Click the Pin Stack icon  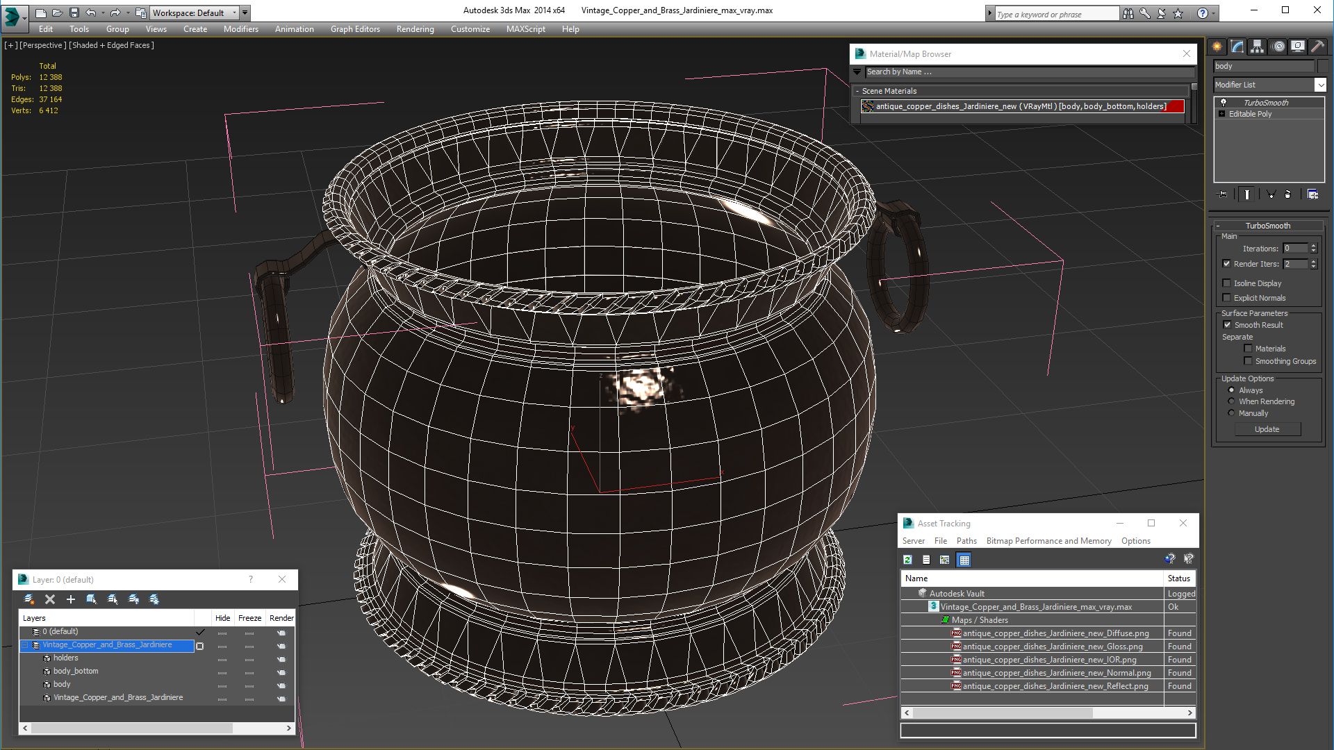point(1224,194)
